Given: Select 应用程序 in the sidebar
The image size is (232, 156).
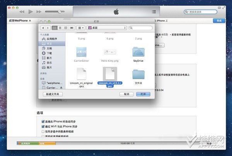Looking at the screenshot, I should (52, 39).
